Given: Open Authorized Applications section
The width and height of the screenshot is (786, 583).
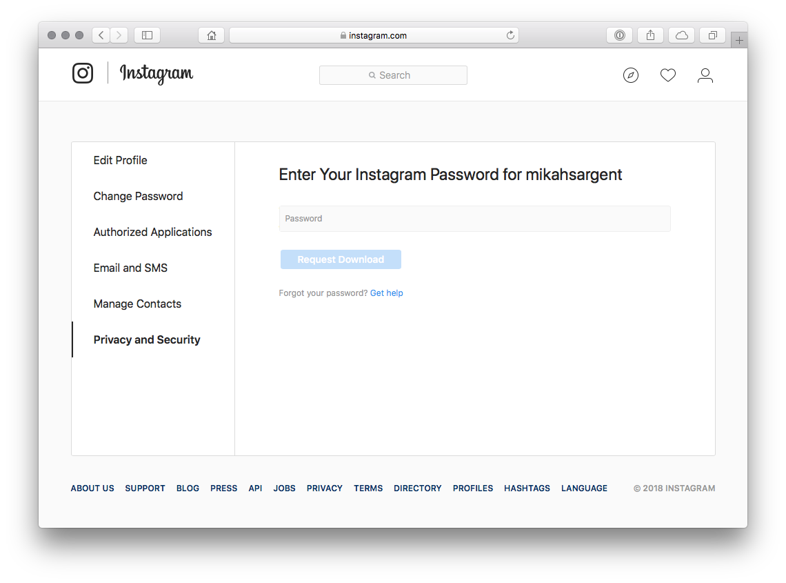Looking at the screenshot, I should click(153, 232).
